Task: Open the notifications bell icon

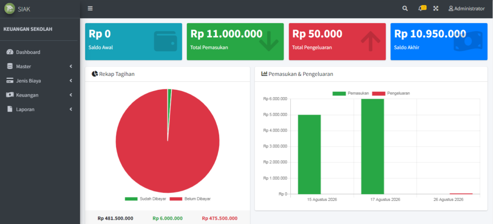Action: (x=422, y=8)
